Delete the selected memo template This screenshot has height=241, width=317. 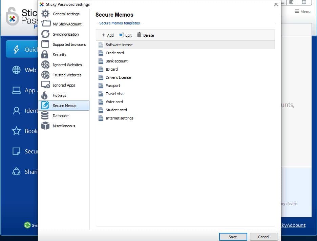[146, 35]
